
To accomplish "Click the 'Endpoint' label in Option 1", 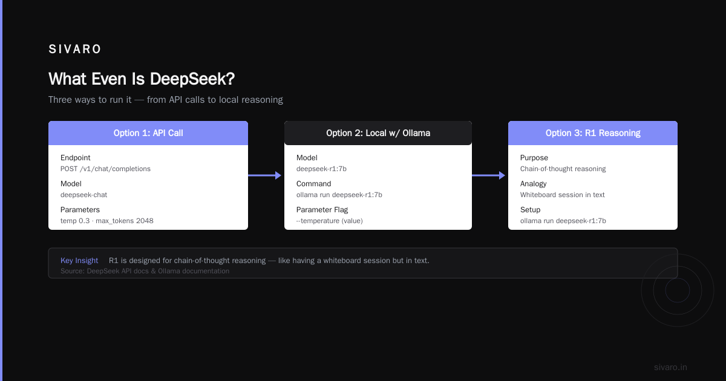I will click(x=76, y=158).
